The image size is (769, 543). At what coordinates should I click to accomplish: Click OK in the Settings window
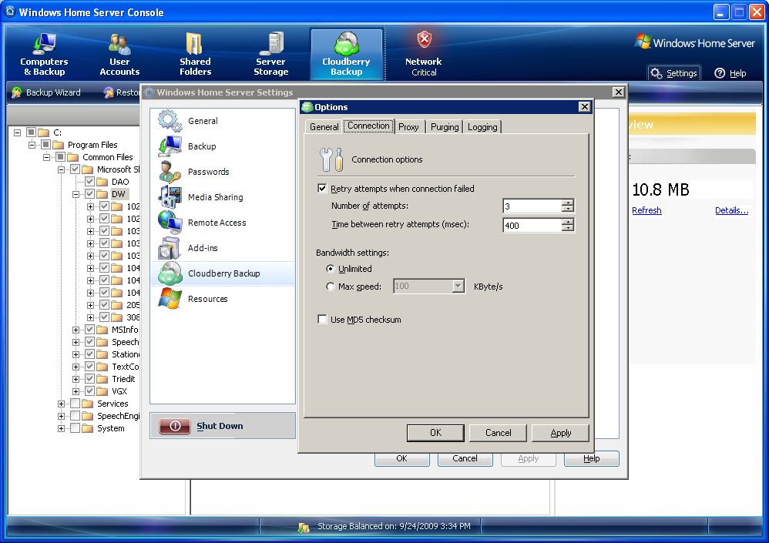(401, 460)
